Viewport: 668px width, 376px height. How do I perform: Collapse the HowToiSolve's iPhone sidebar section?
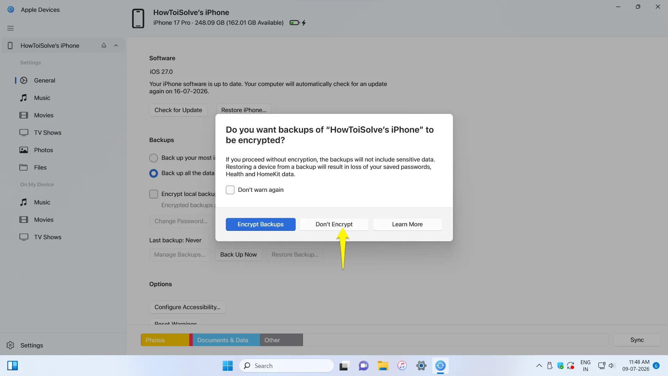tap(116, 46)
